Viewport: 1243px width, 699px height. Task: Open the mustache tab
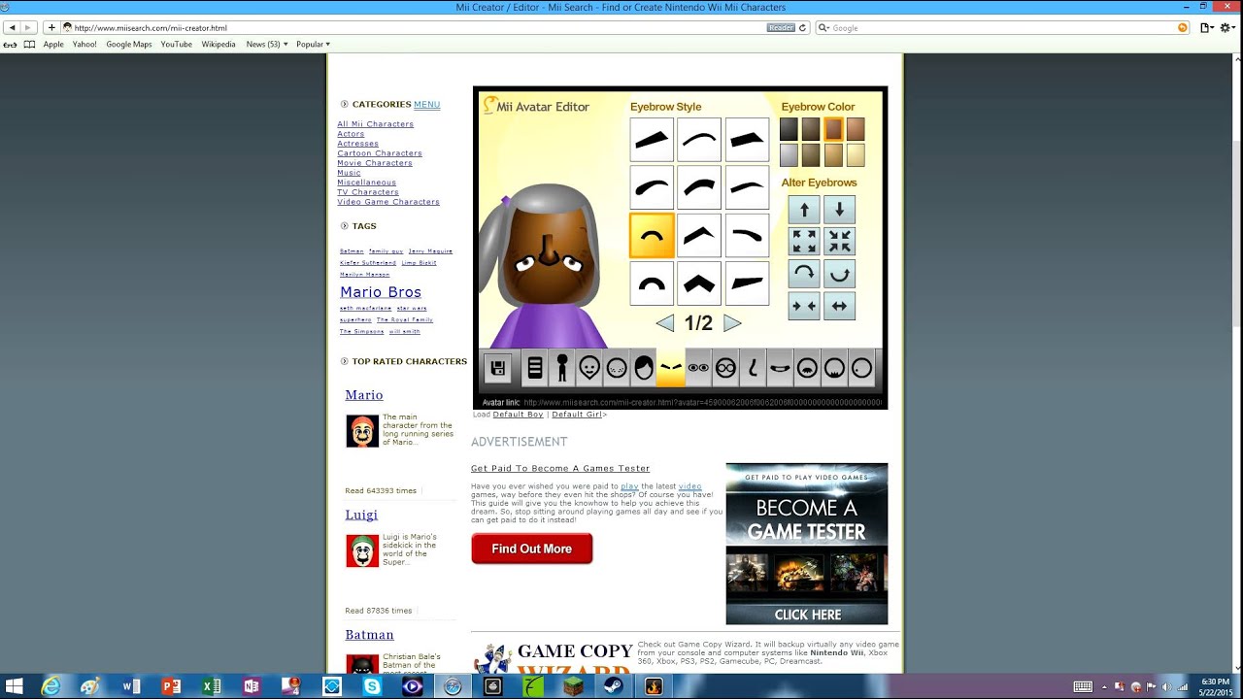coord(807,368)
